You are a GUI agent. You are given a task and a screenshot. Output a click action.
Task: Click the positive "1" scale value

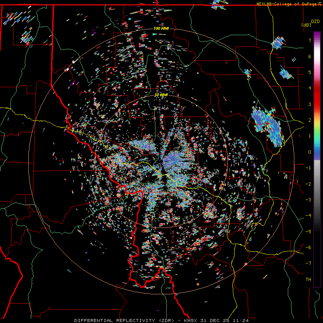coord(310,136)
